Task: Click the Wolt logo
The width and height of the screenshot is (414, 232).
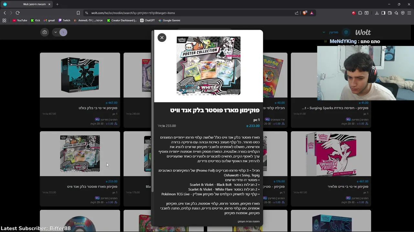Action: tap(363, 32)
